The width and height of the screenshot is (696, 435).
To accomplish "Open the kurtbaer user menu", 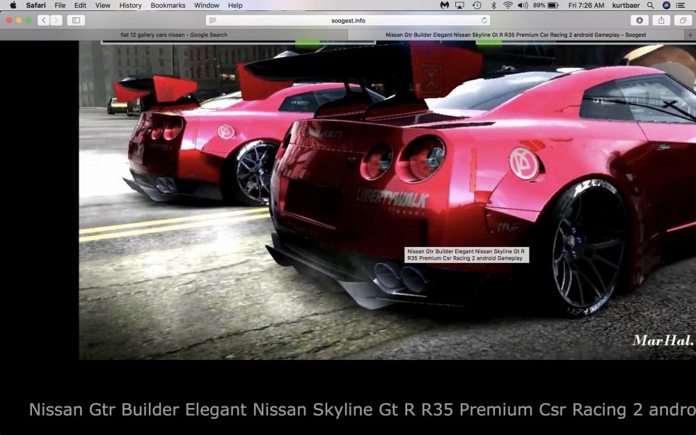I will click(626, 6).
